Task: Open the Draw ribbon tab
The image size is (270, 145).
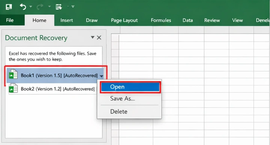Action: pyautogui.click(x=92, y=20)
